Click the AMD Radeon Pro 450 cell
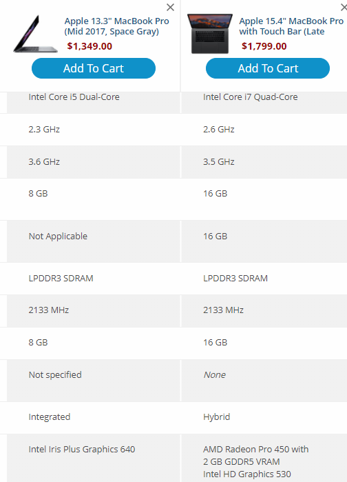This screenshot has height=482, width=347. tap(264, 458)
